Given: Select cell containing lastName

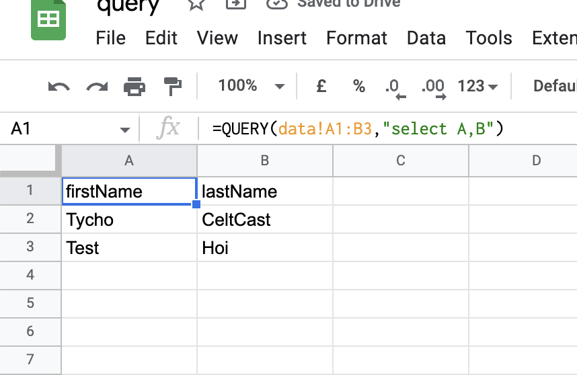Looking at the screenshot, I should point(265,191).
